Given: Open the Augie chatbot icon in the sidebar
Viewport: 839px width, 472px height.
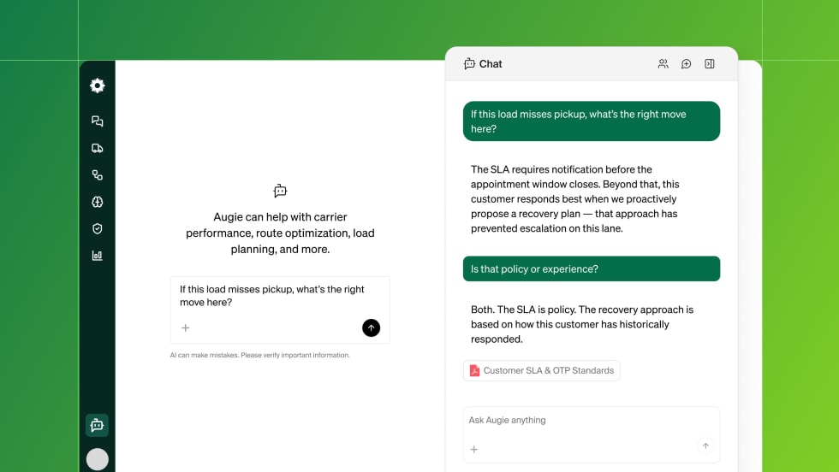Looking at the screenshot, I should click(x=97, y=425).
